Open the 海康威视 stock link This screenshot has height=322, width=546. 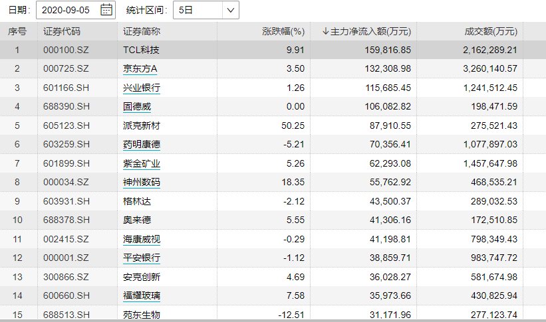coord(142,238)
